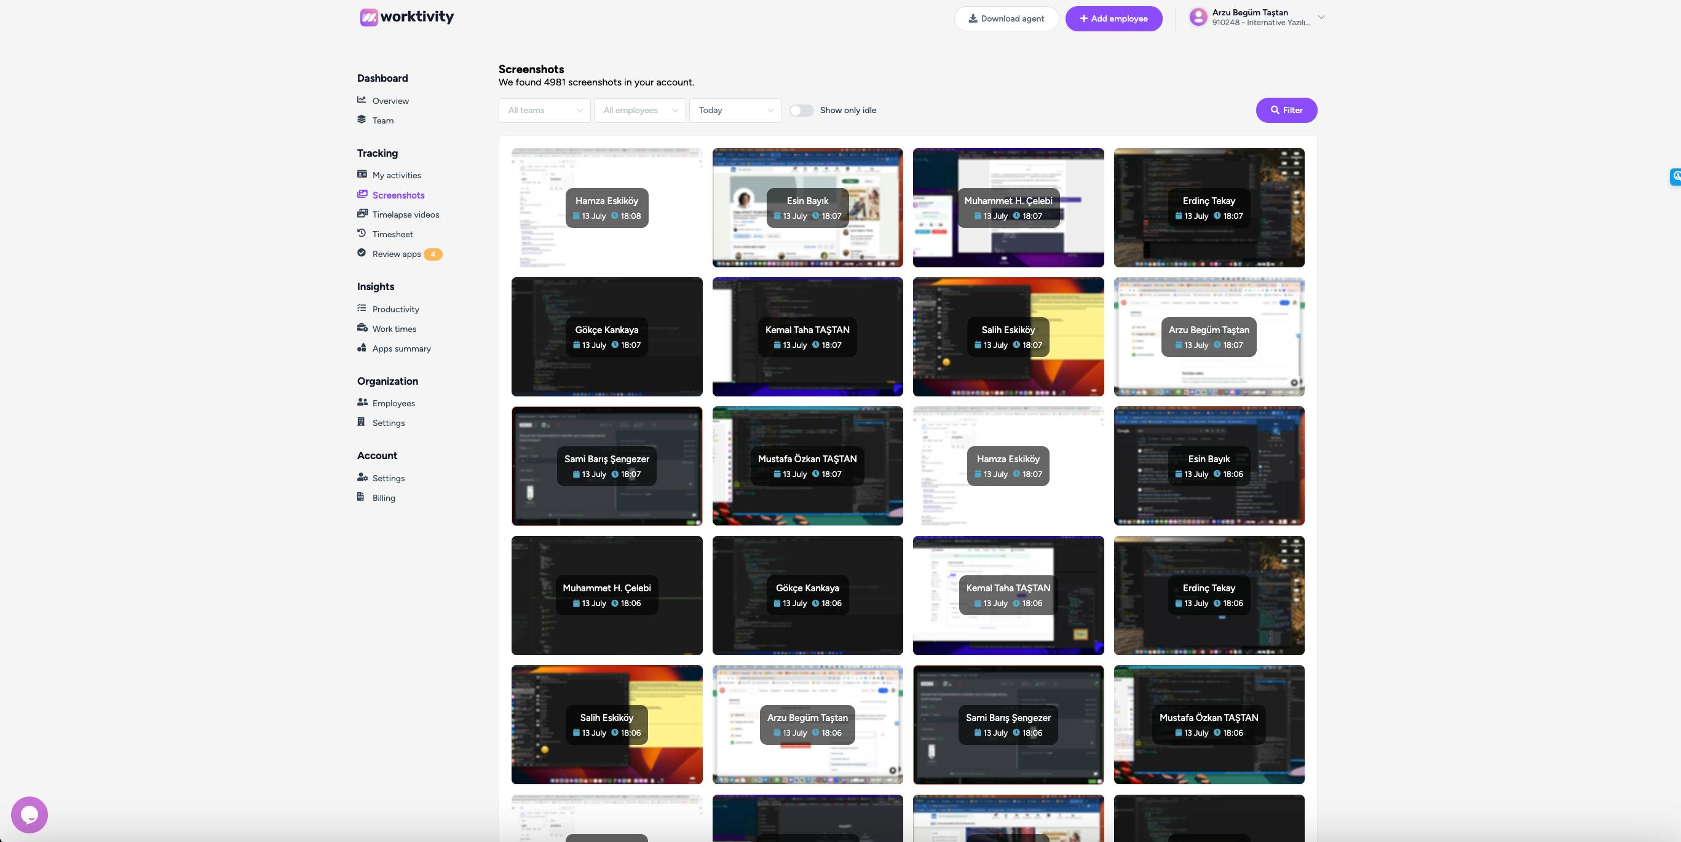Click the Productivity list icon
Screen dimensions: 1681x842
[362, 308]
